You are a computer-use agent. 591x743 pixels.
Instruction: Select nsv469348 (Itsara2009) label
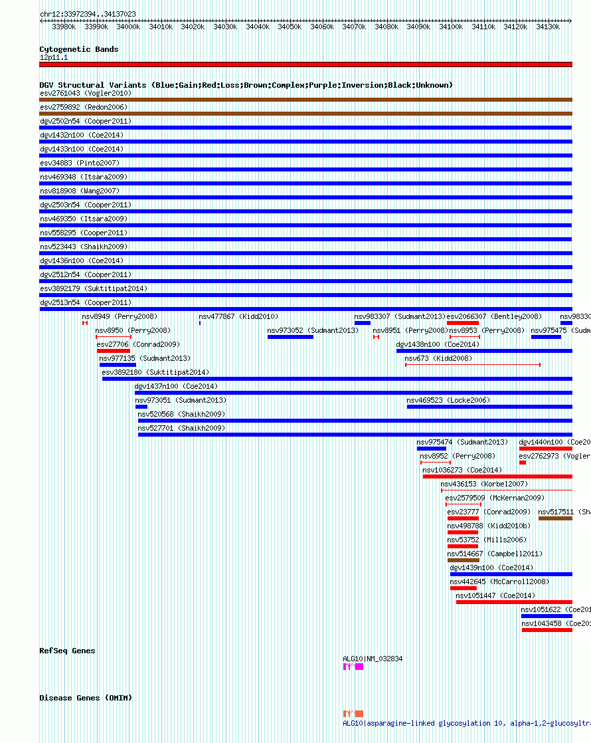click(84, 177)
